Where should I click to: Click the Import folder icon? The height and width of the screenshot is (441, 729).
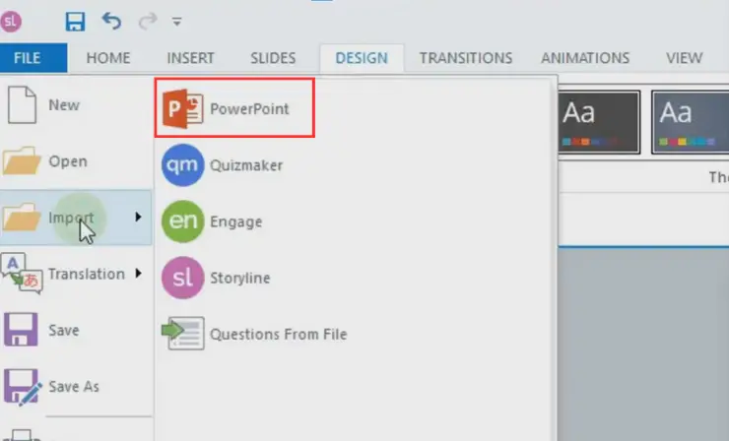[22, 217]
